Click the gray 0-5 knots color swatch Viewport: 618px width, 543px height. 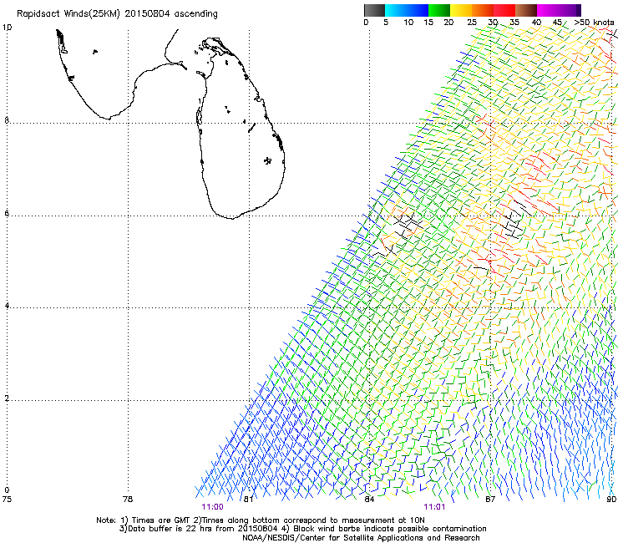click(374, 10)
